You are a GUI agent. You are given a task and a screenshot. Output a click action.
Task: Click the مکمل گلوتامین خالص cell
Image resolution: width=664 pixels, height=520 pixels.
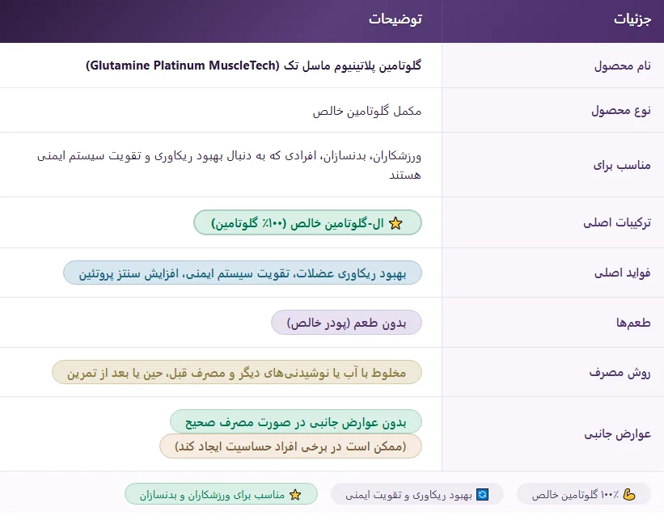pos(367,111)
